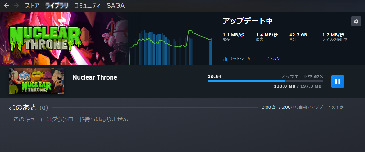Click the Nuclear Throne title link
The image size is (365, 152).
pos(95,77)
